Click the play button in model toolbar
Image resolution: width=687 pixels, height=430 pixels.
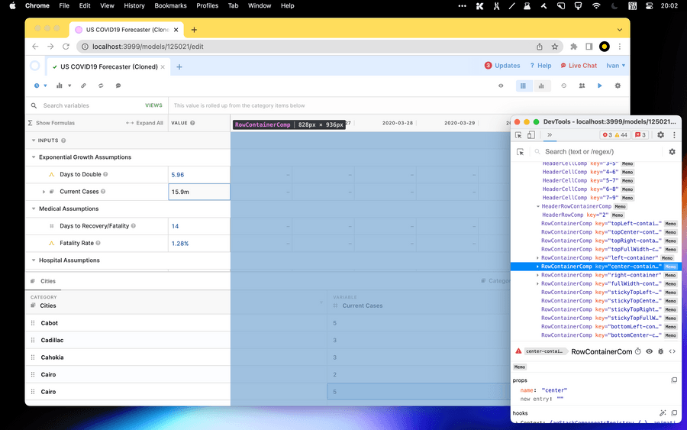(x=600, y=86)
